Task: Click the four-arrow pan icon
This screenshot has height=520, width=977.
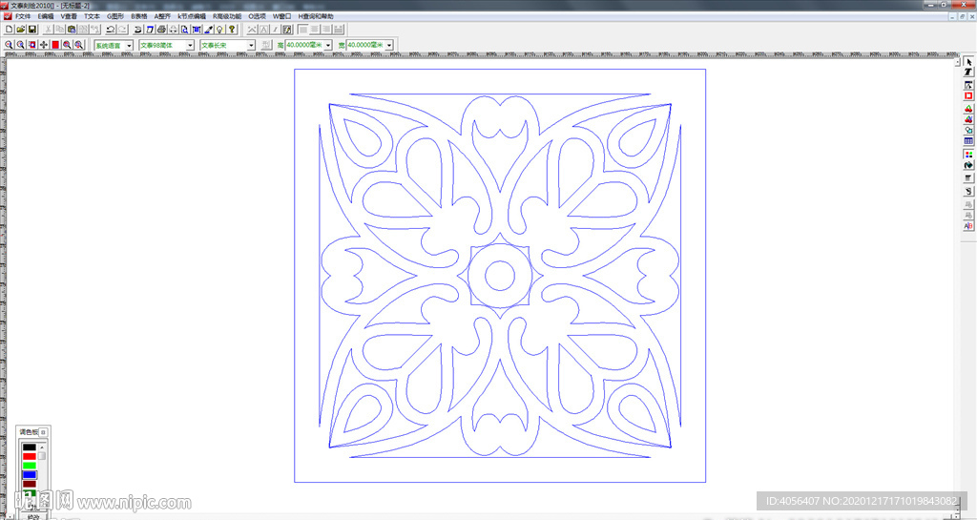Action: click(44, 45)
